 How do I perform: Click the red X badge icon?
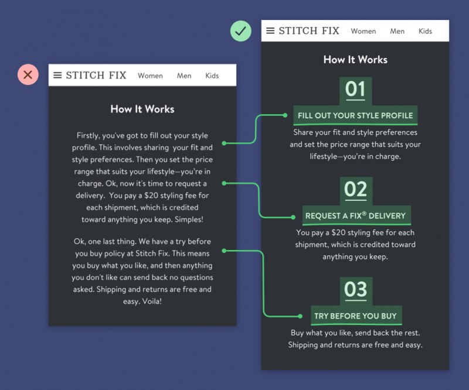(28, 74)
